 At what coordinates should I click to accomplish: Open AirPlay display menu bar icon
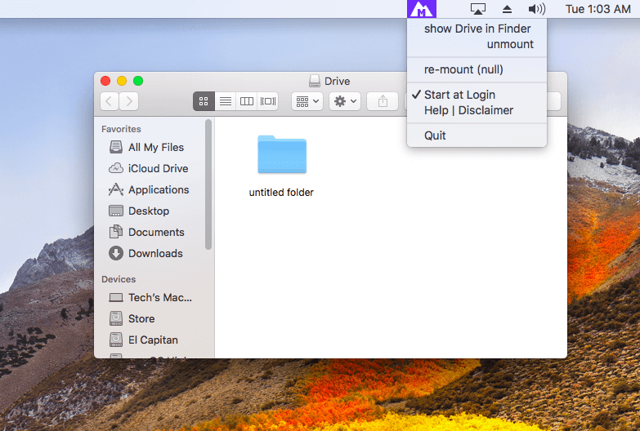pos(478,10)
